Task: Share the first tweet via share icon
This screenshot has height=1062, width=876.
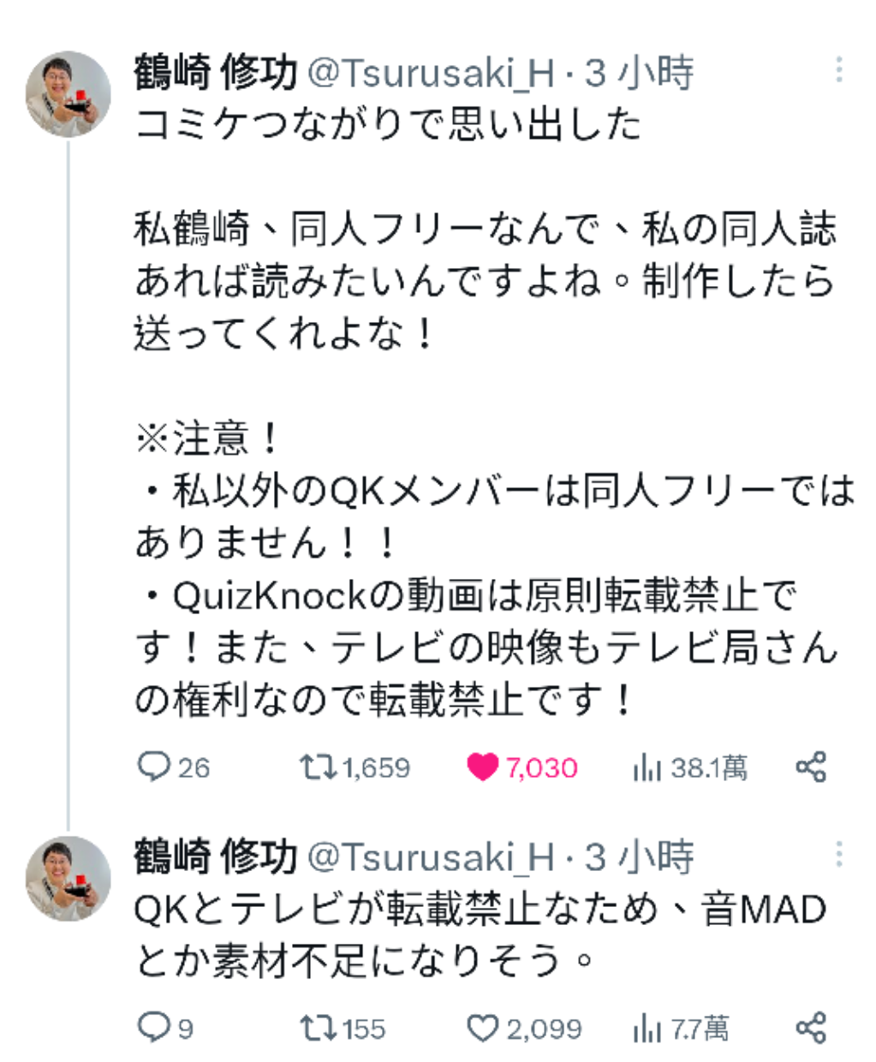Action: tap(811, 767)
